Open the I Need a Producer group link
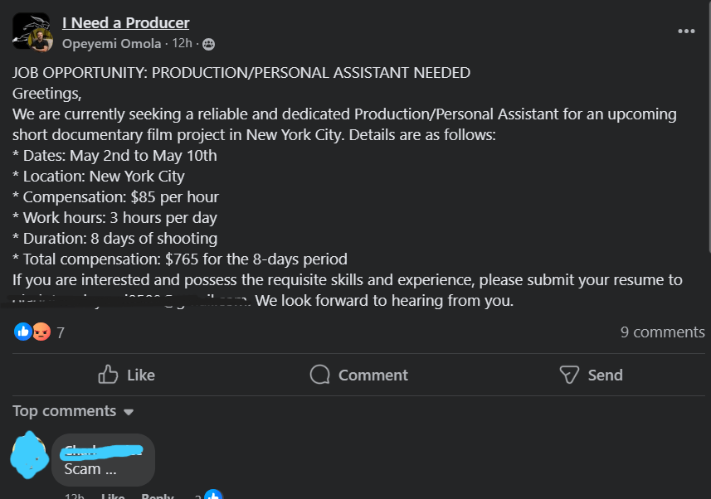 pyautogui.click(x=125, y=22)
